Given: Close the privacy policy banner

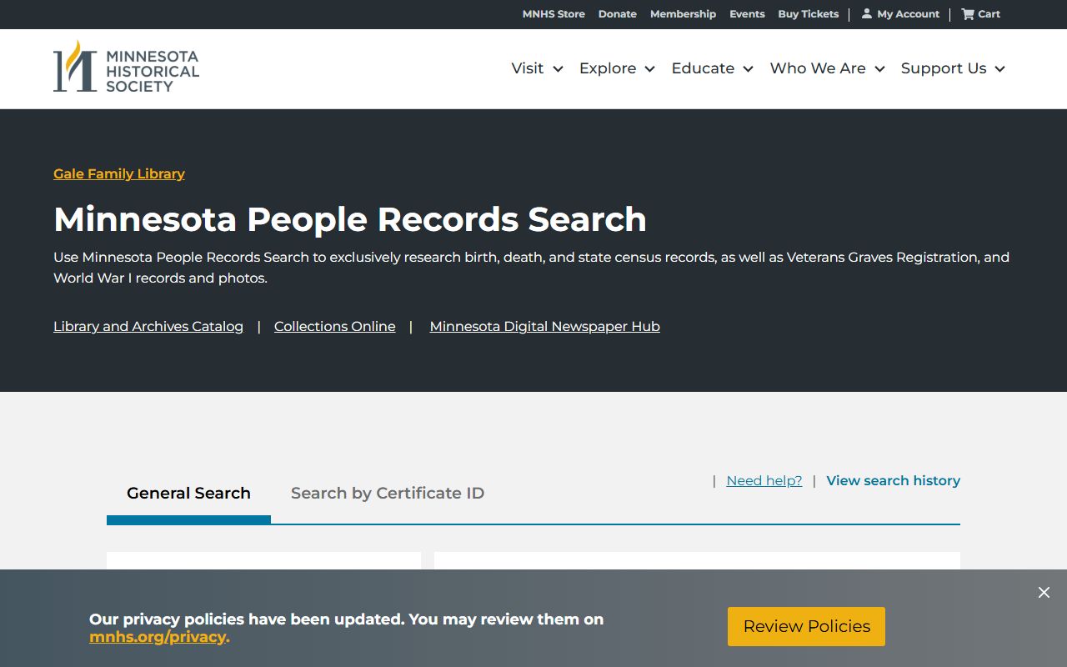Looking at the screenshot, I should (x=1044, y=592).
